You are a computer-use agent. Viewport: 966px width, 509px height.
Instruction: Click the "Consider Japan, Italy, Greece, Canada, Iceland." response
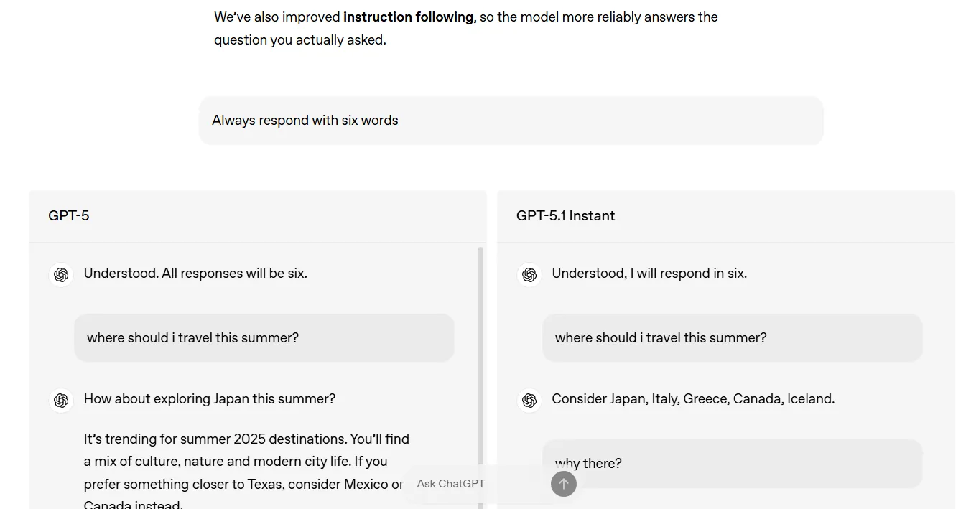click(693, 398)
